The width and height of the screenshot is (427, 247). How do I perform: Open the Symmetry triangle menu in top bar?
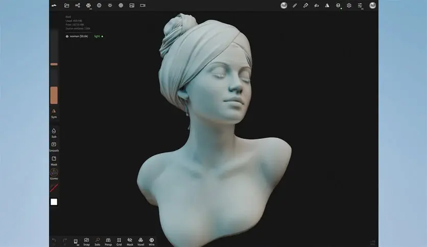(327, 6)
